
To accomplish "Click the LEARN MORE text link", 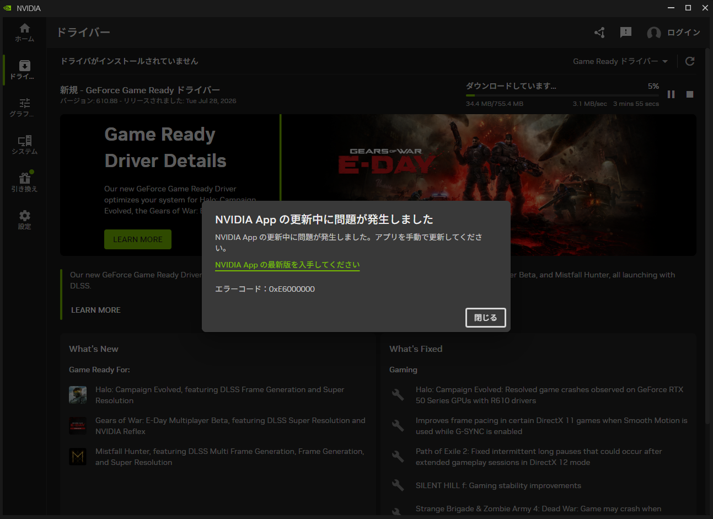I will (x=96, y=310).
